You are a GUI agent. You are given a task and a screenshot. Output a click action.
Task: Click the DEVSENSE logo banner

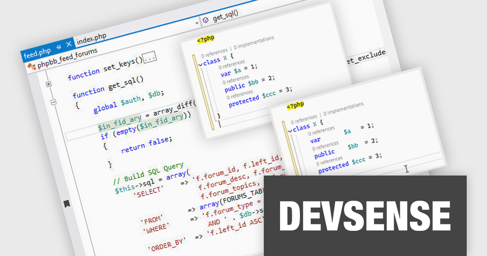[x=365, y=215]
